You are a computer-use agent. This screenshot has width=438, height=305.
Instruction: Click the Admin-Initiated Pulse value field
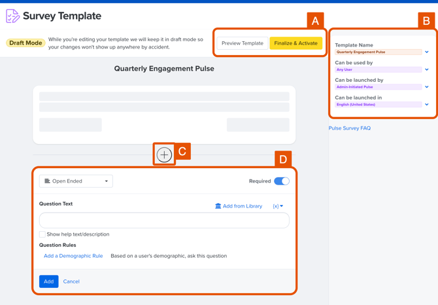[x=379, y=87]
